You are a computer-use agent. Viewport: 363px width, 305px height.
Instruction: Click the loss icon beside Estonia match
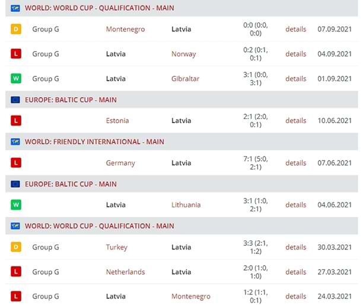coord(16,120)
